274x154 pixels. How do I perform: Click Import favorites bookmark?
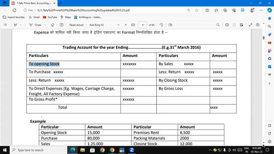[x=14, y=17]
